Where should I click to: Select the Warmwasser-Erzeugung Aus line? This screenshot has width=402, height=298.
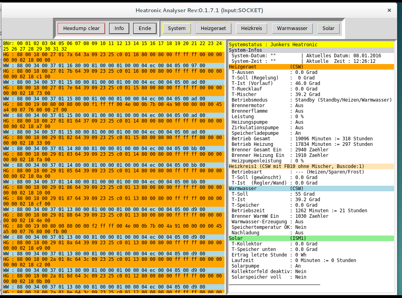(x=267, y=222)
